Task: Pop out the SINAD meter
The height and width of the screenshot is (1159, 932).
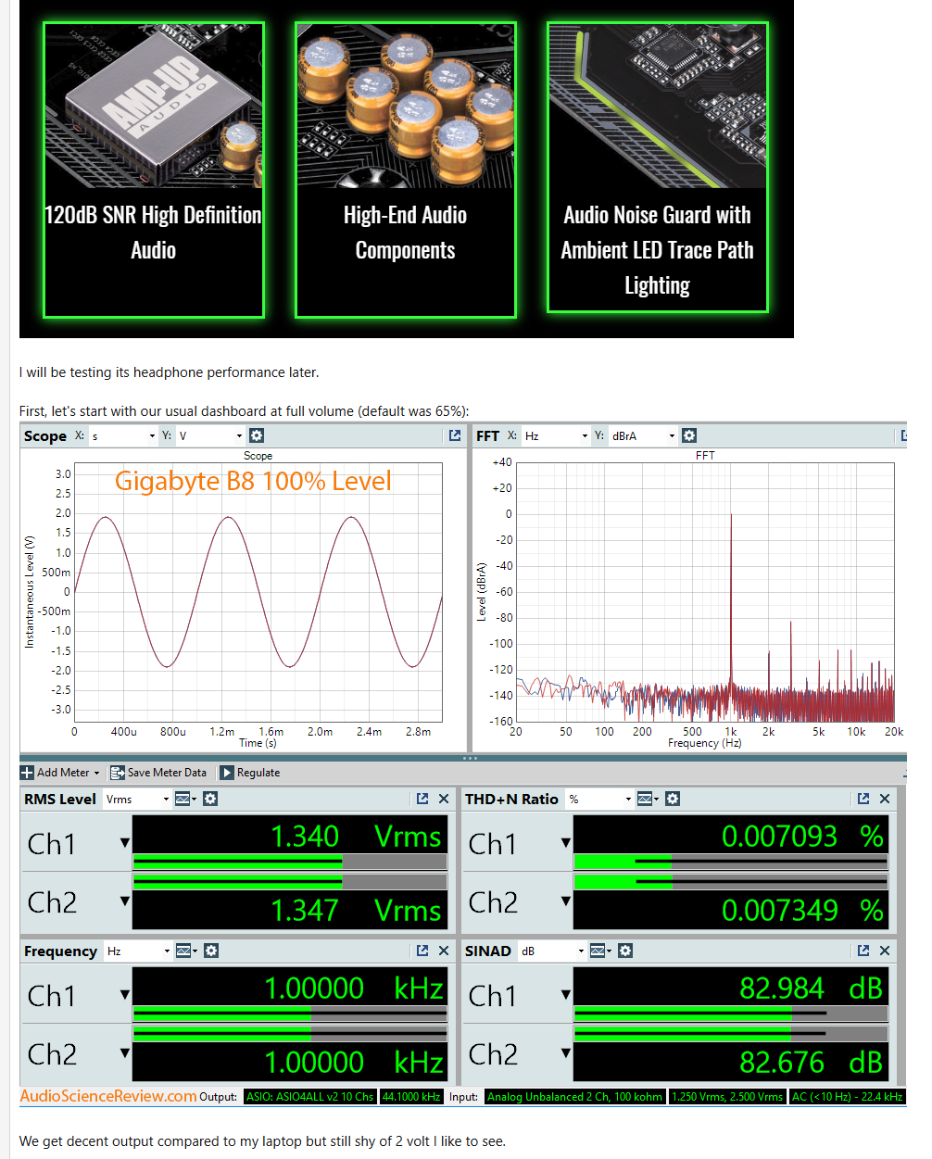Action: (863, 951)
